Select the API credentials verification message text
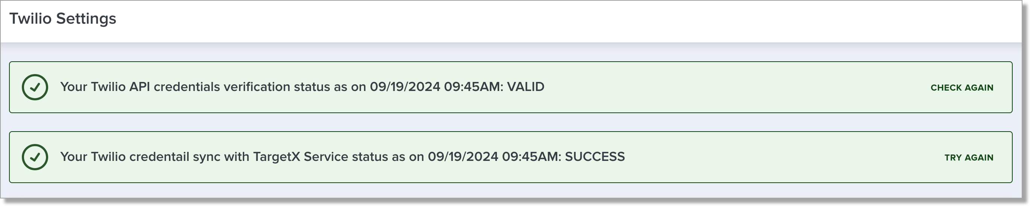1030x206 pixels. point(302,87)
